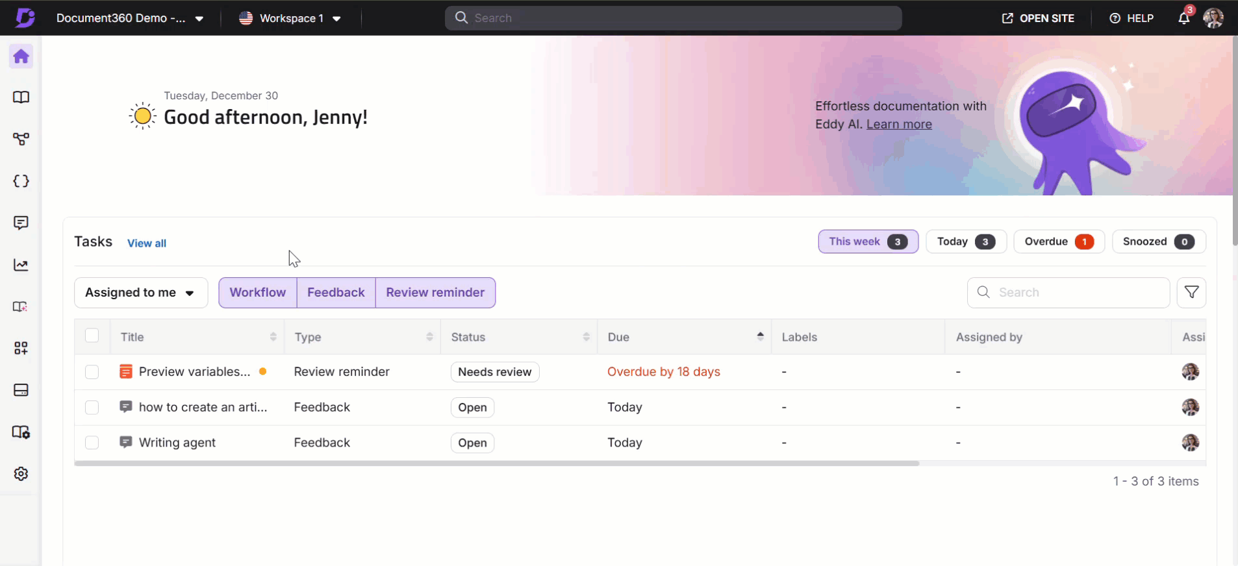Expand the Document360 Demo project dropdown
Image resolution: width=1238 pixels, height=566 pixels.
pyautogui.click(x=130, y=18)
